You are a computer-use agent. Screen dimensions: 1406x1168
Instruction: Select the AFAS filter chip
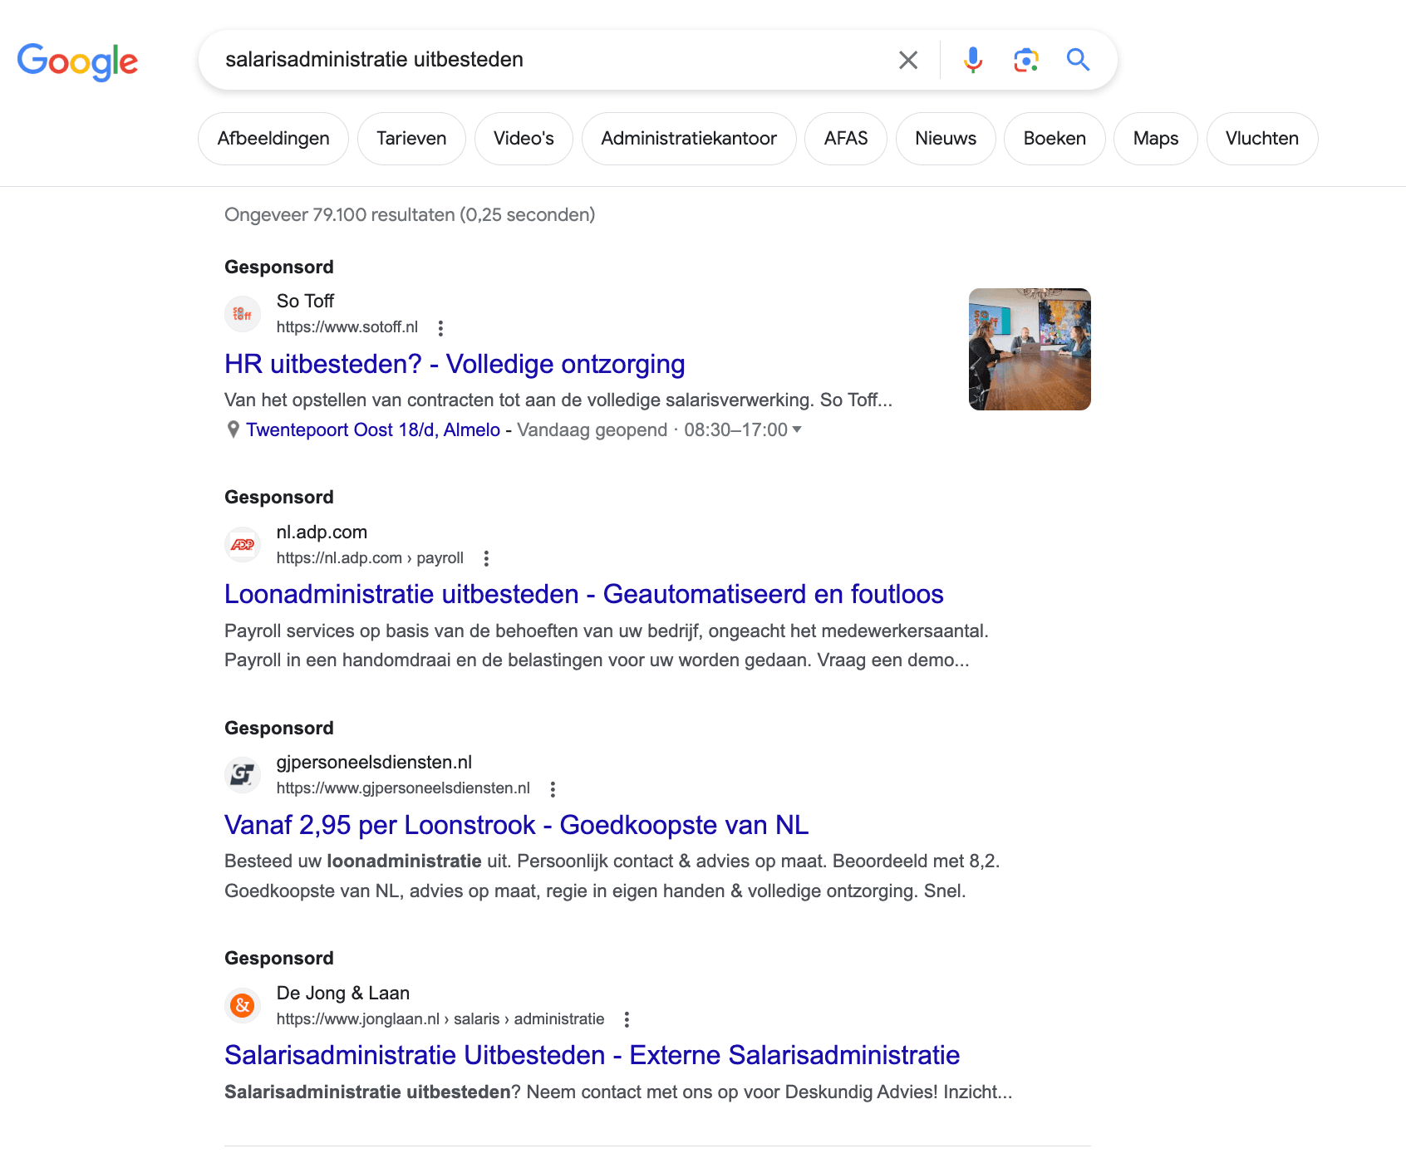[846, 139]
